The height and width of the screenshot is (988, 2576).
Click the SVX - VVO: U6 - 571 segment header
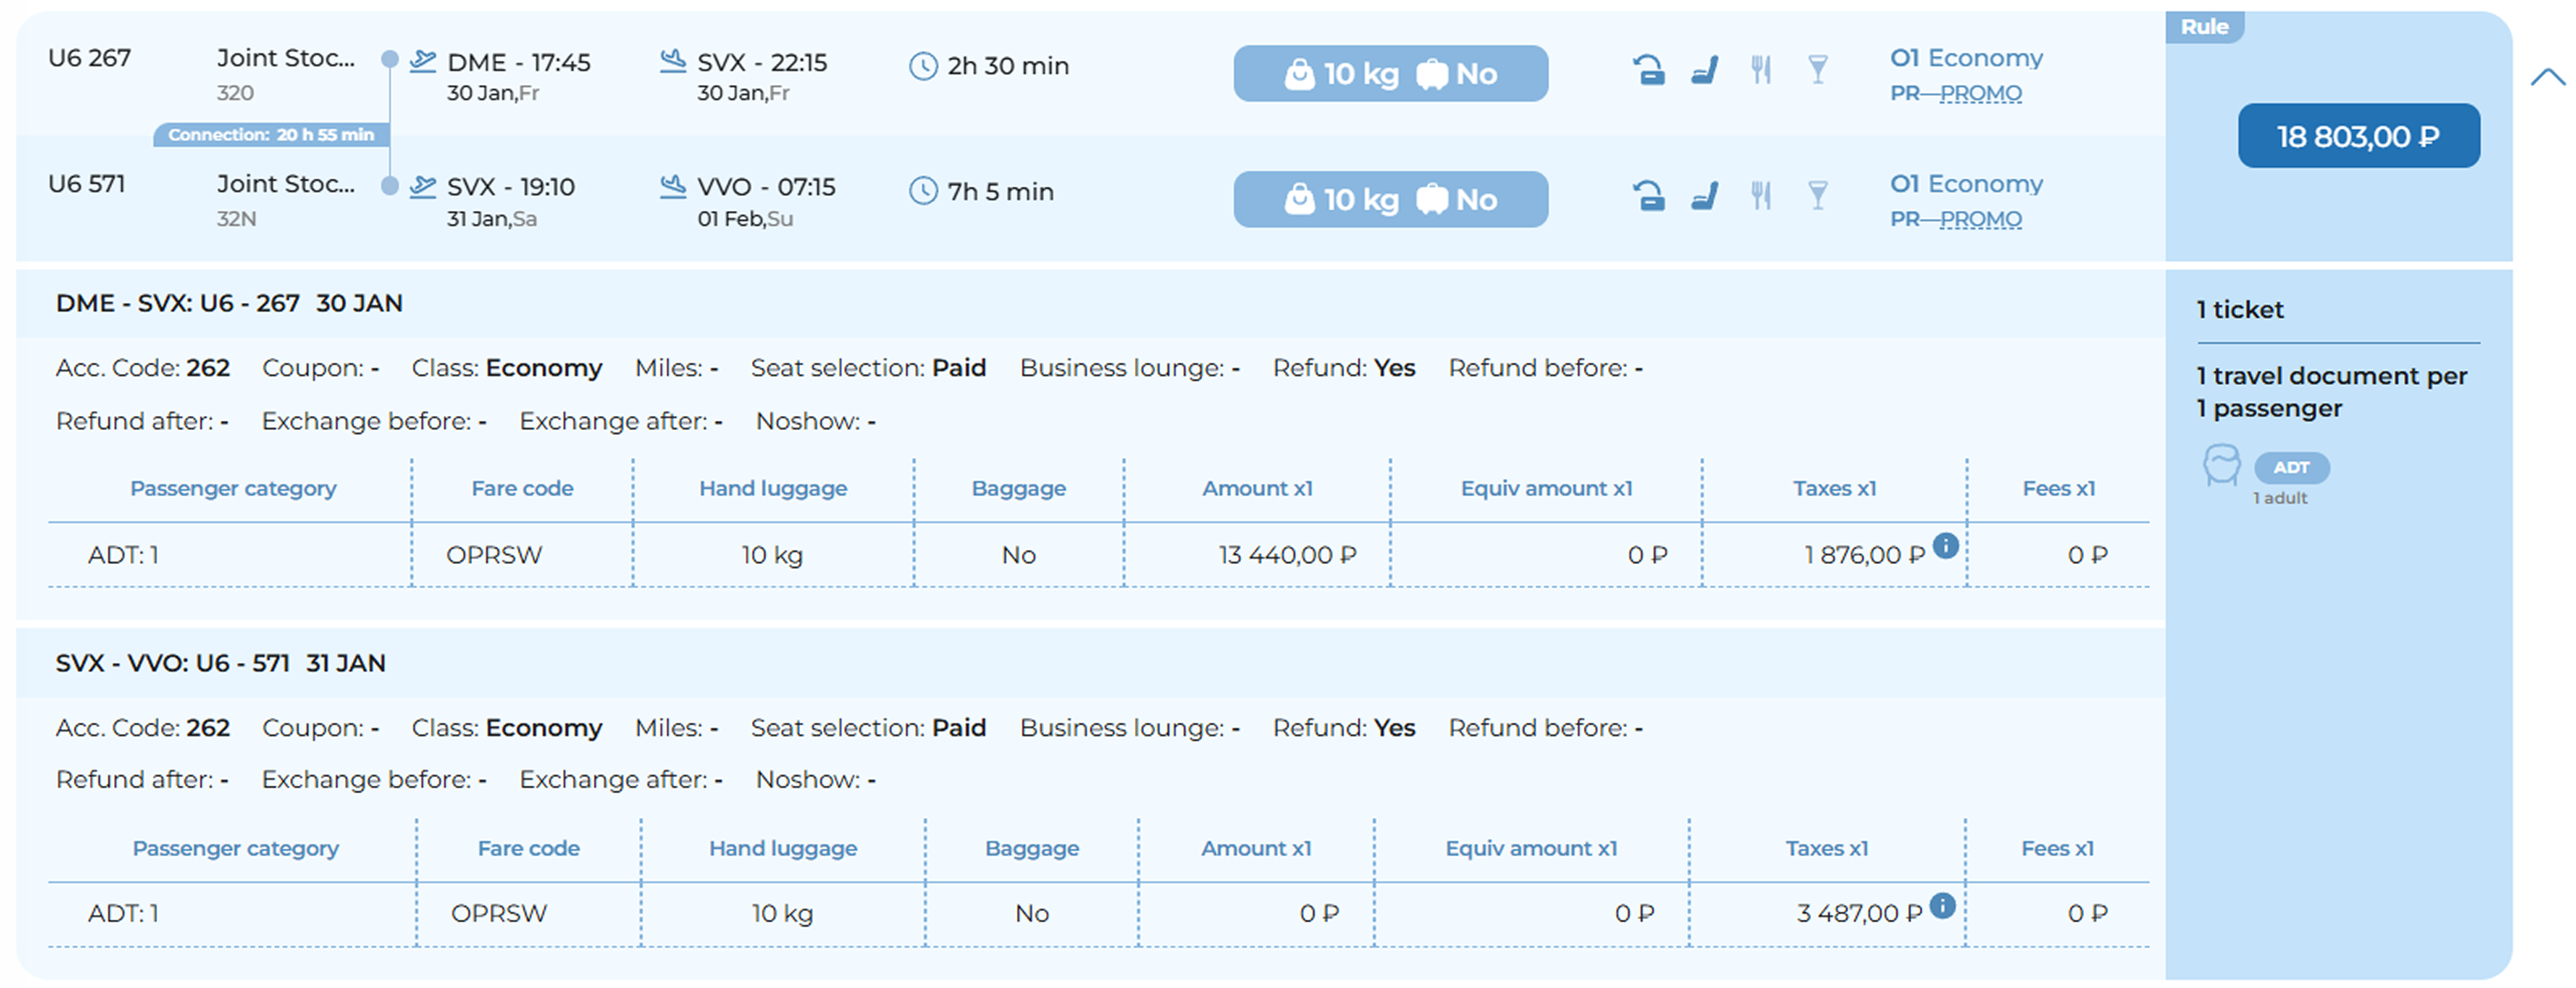pyautogui.click(x=220, y=664)
